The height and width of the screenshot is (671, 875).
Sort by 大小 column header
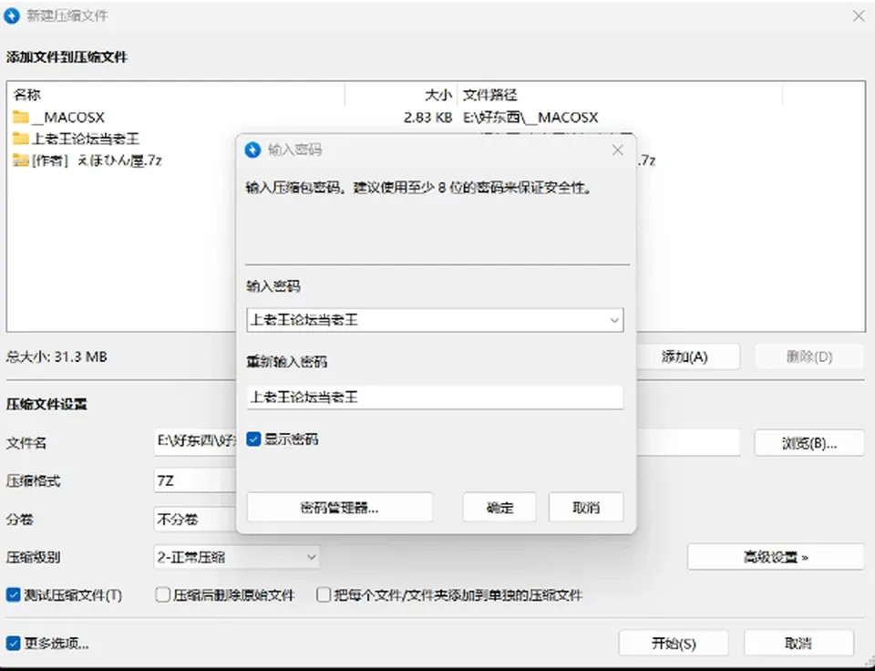pos(402,95)
